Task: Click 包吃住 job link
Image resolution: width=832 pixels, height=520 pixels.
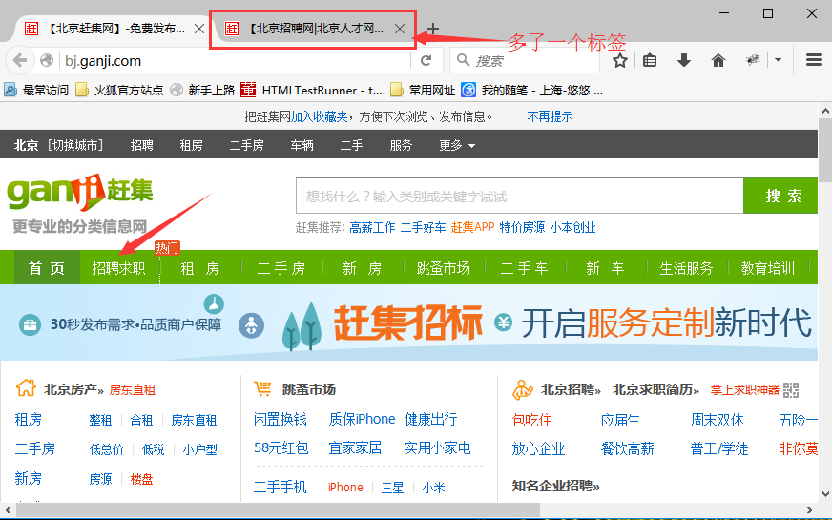Action: [x=531, y=420]
